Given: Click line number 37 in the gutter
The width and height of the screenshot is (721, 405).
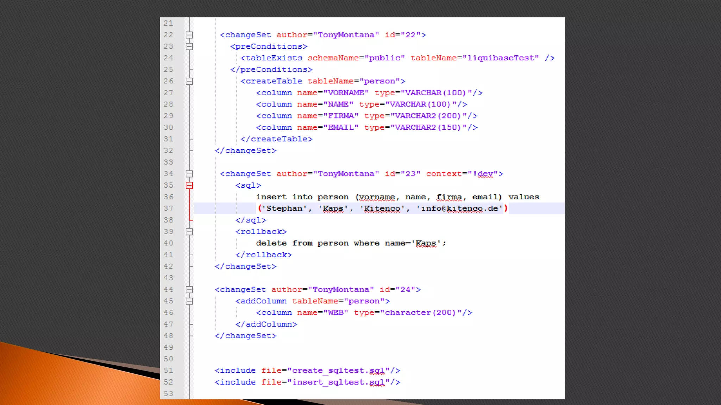Looking at the screenshot, I should [168, 208].
